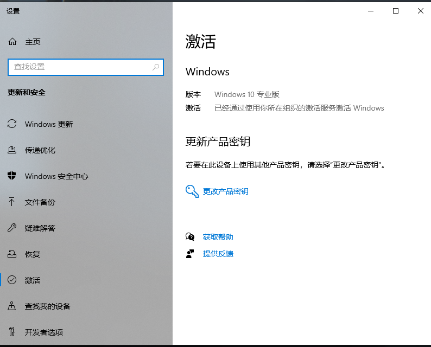Select the 激活 sidebar entry
The width and height of the screenshot is (431, 347).
point(33,280)
